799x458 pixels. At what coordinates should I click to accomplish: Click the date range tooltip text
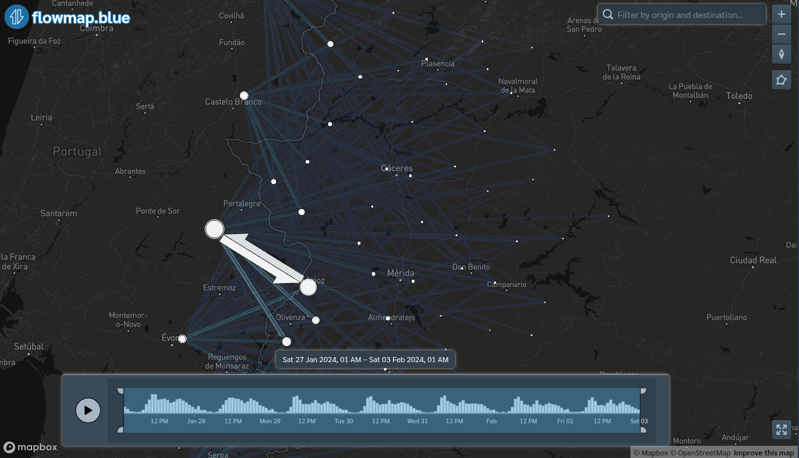click(x=365, y=360)
